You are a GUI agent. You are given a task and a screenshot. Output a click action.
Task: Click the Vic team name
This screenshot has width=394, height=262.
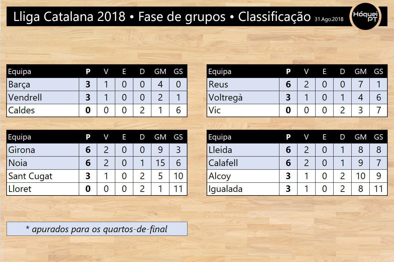tap(215, 111)
